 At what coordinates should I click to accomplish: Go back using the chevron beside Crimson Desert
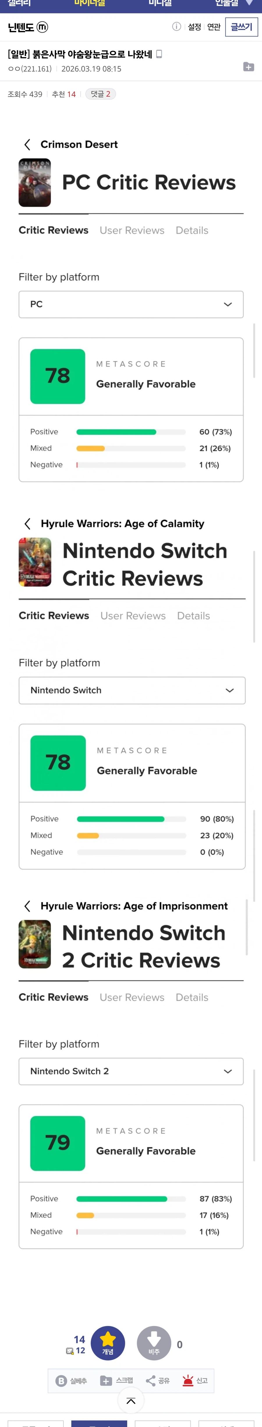point(27,145)
